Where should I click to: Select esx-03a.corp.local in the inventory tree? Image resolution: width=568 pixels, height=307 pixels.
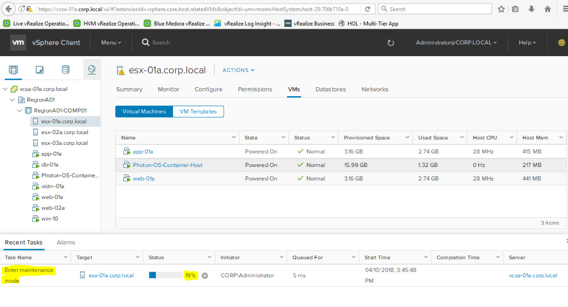click(65, 143)
